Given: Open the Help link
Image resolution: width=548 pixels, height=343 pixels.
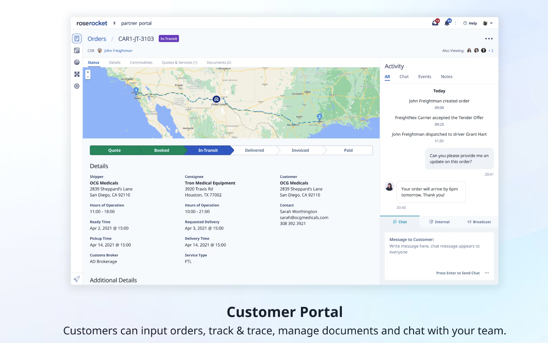Looking at the screenshot, I should click(x=470, y=23).
